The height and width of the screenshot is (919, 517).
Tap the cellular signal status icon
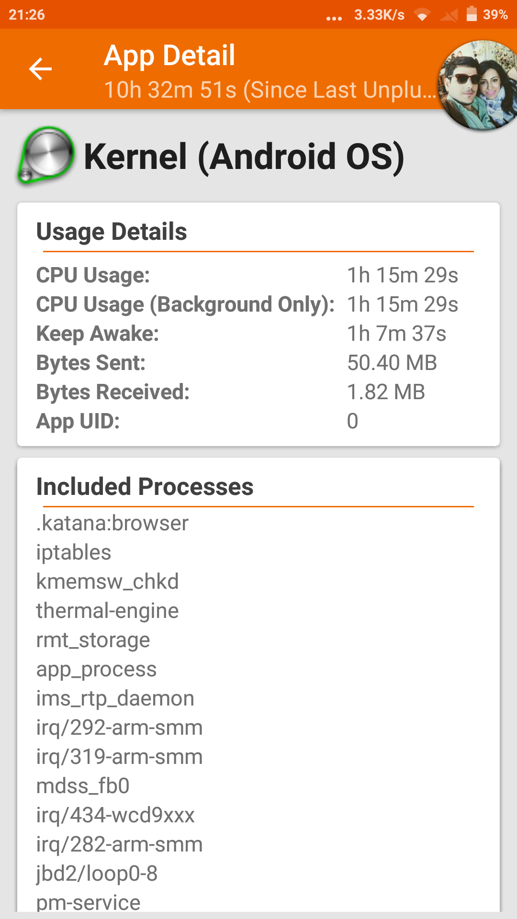449,15
